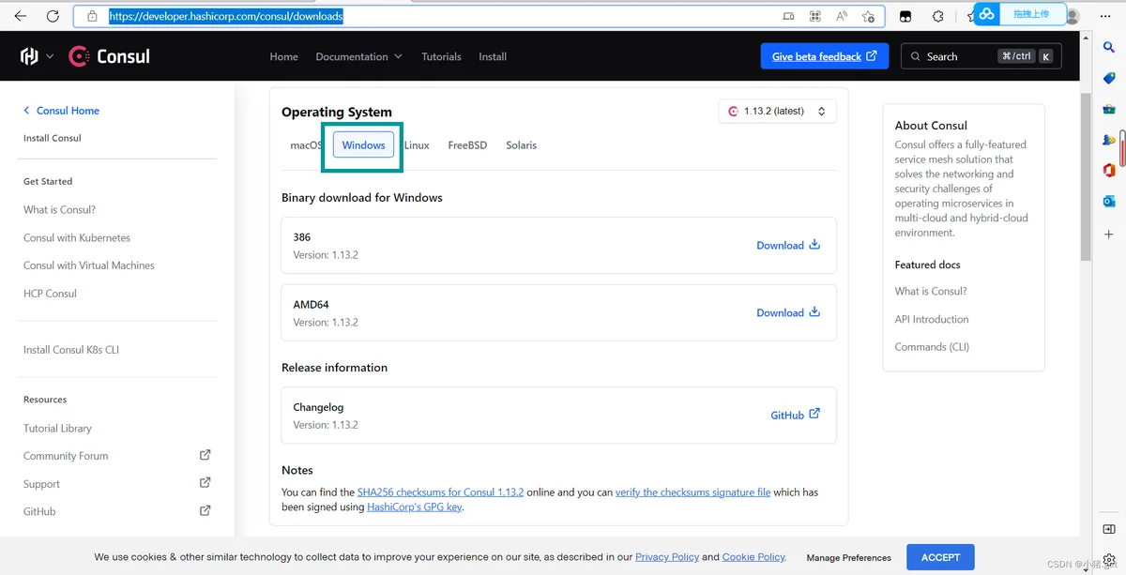
Task: Click the 386 Download icon
Action: pos(814,245)
